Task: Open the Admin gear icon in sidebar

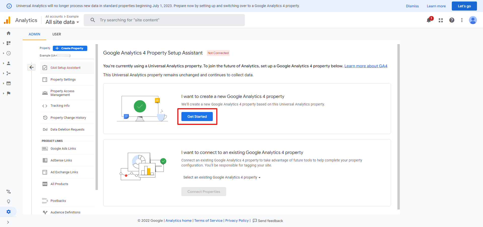Action: [9, 212]
